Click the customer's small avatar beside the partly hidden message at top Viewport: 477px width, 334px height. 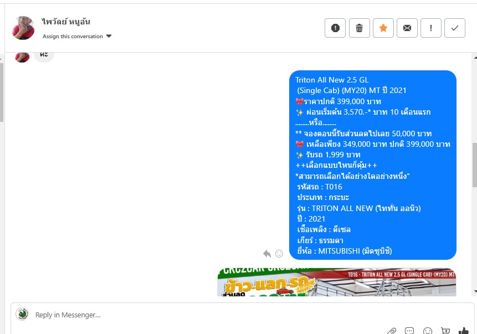[x=22, y=57]
